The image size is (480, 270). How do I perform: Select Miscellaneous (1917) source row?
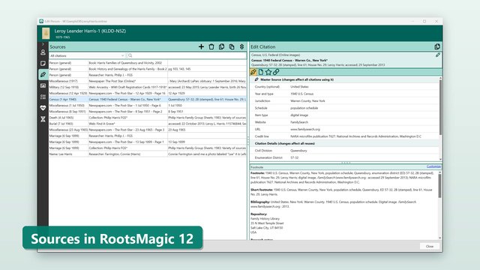[148, 81]
